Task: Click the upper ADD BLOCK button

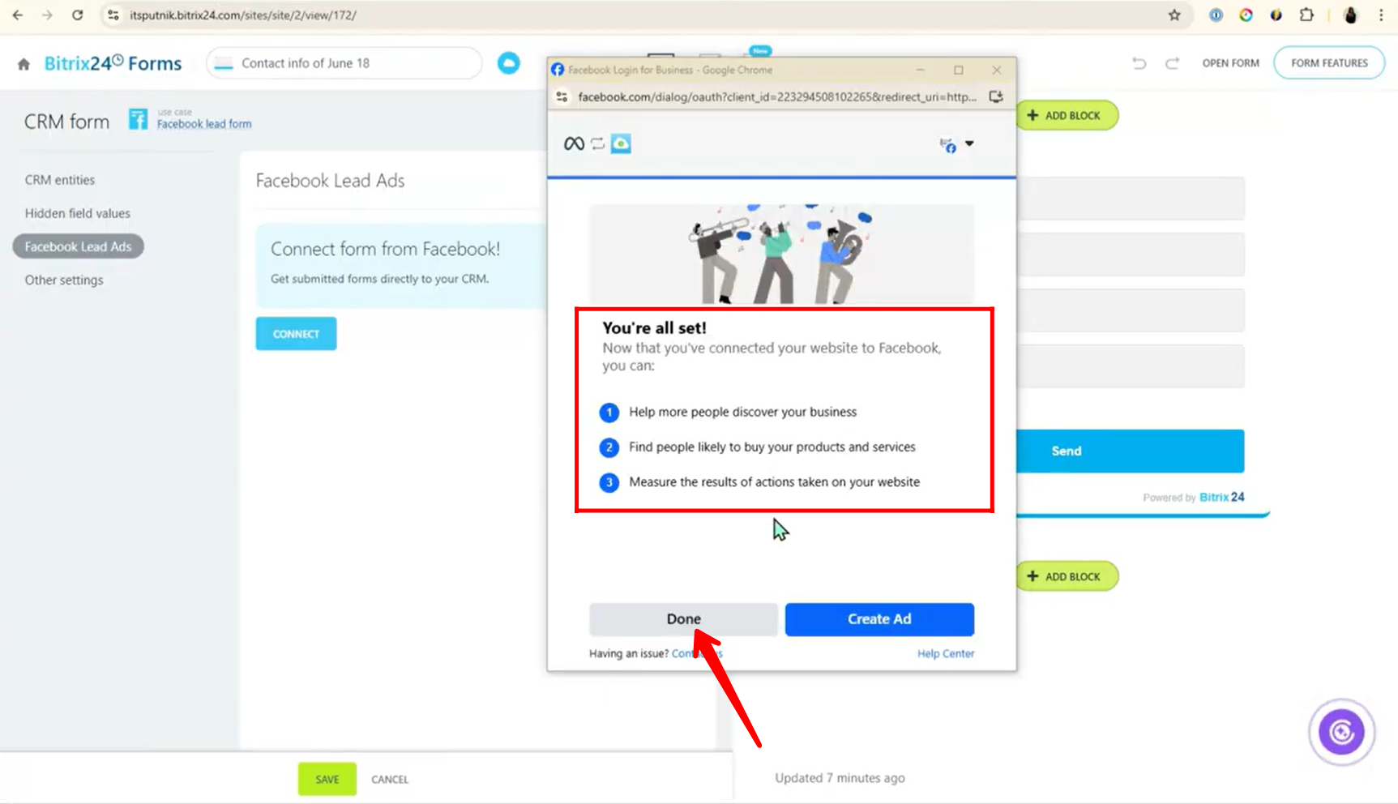Action: coord(1066,116)
